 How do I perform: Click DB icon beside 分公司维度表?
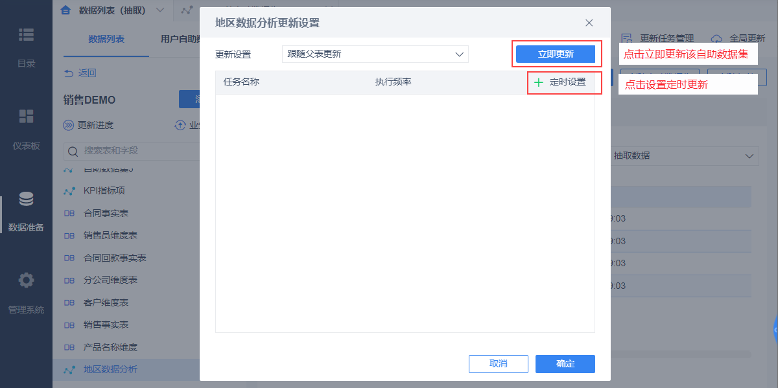[69, 280]
